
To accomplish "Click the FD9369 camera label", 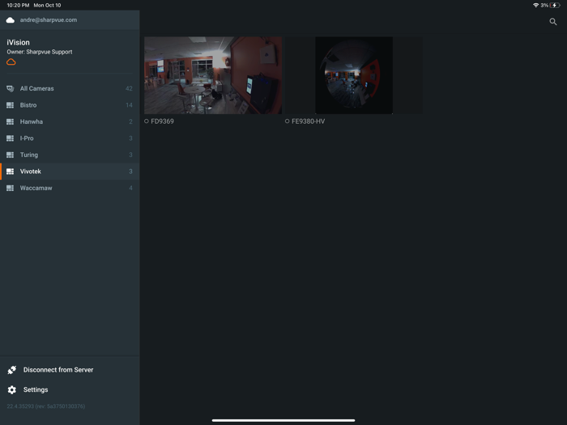I will click(162, 121).
